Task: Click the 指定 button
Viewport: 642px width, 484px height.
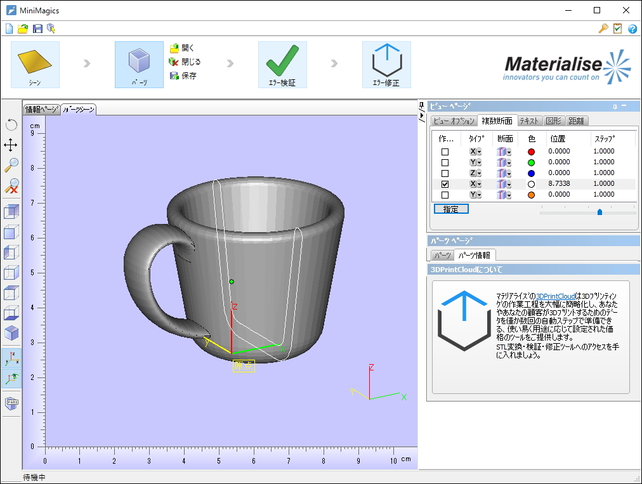Action: click(451, 209)
